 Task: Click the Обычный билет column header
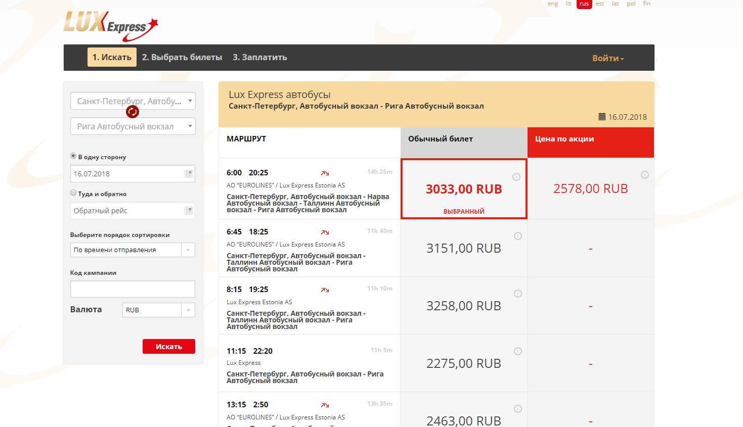464,143
